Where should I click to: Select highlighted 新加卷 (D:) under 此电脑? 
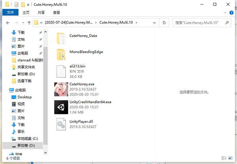23,145
